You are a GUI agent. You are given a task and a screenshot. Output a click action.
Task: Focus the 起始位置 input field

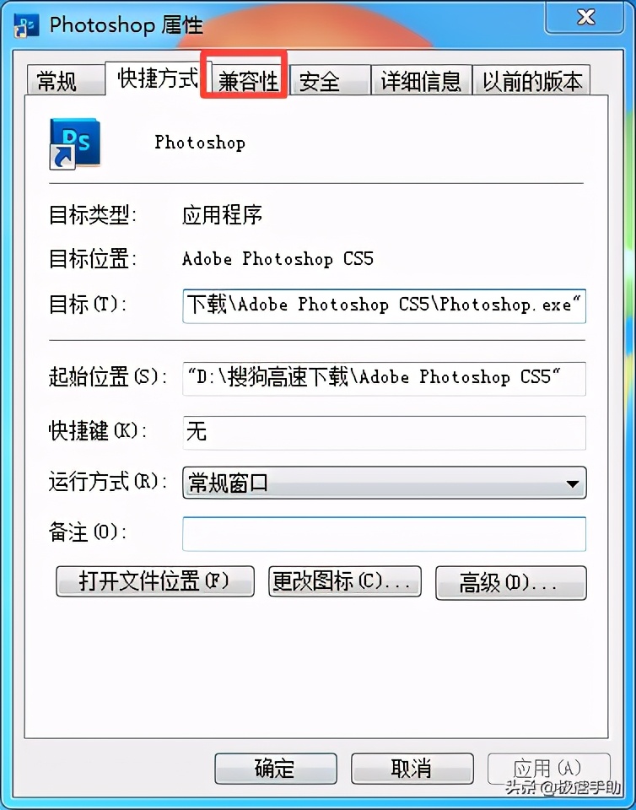[384, 379]
